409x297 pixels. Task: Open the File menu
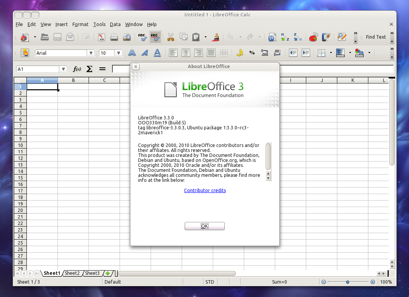[19, 24]
